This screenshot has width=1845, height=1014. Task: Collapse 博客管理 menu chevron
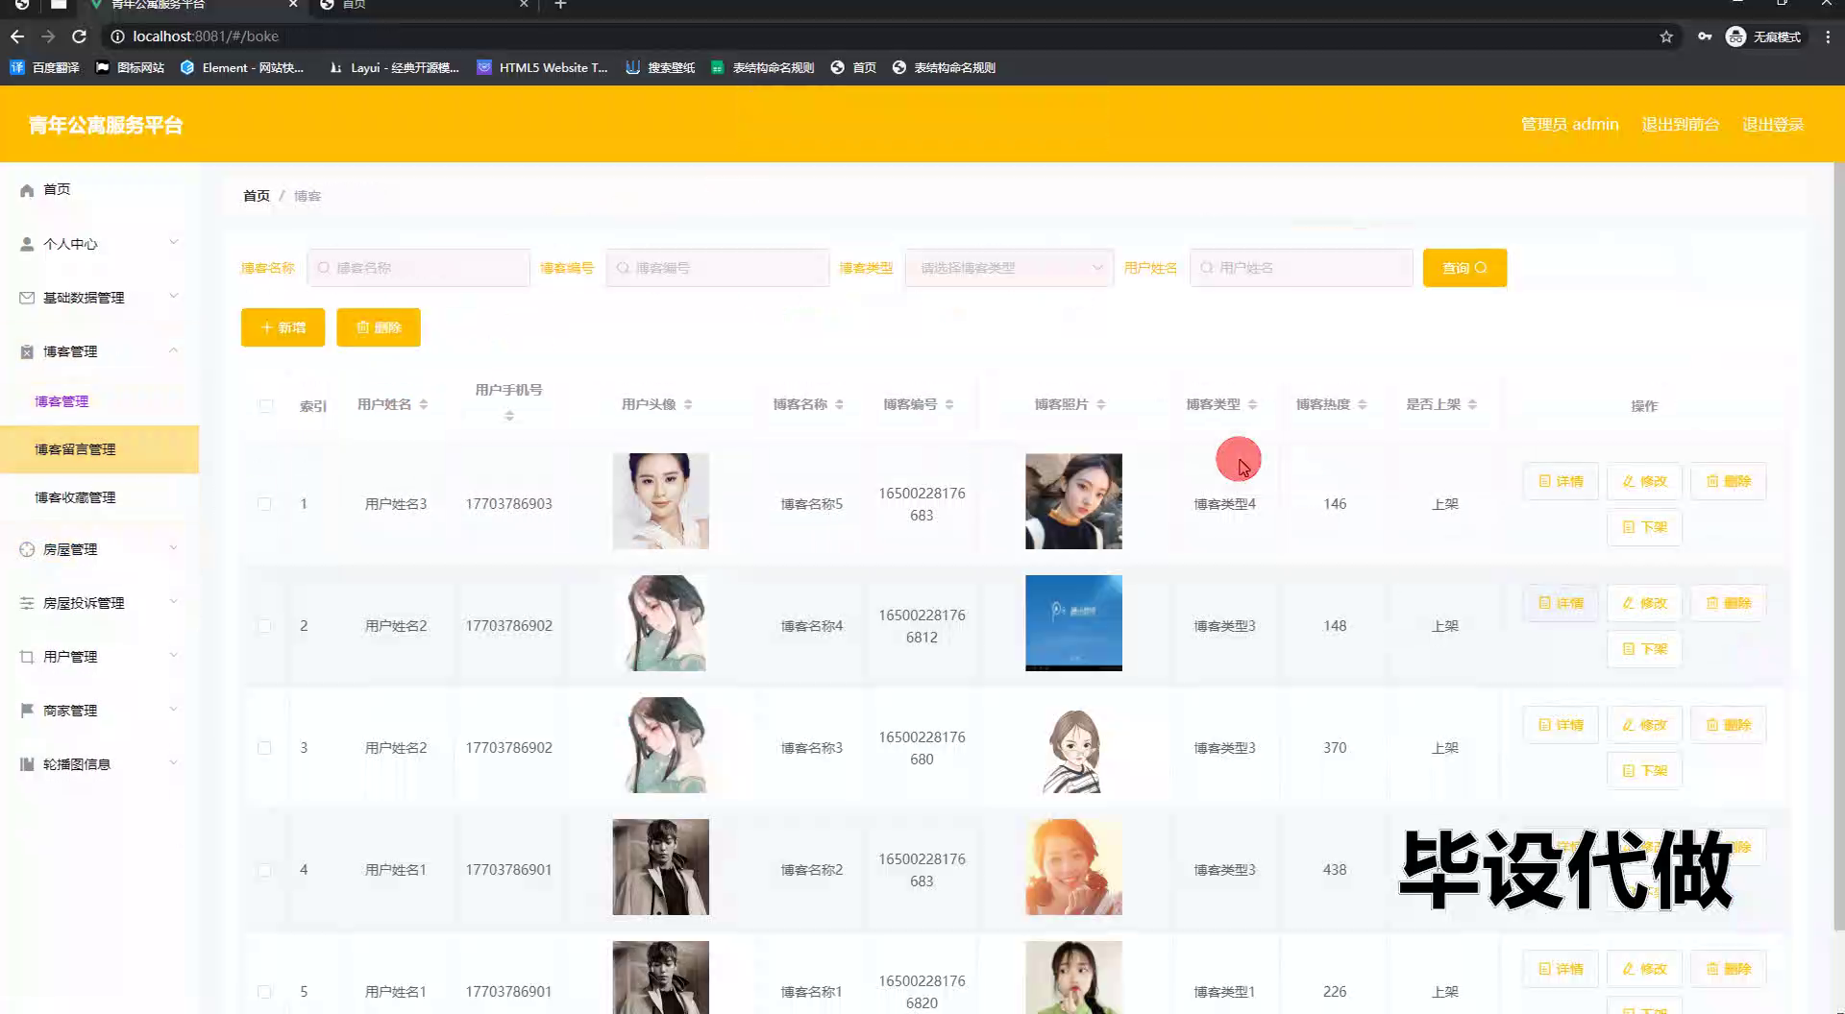tap(174, 350)
